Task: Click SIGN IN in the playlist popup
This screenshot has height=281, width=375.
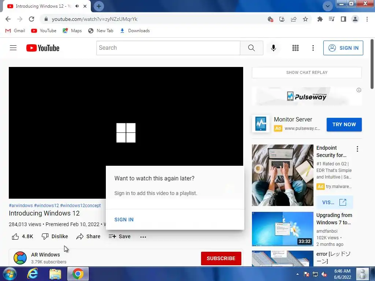Action: (x=124, y=220)
